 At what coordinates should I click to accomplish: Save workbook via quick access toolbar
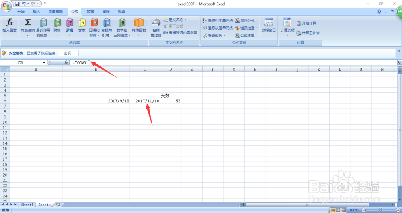tap(17, 4)
